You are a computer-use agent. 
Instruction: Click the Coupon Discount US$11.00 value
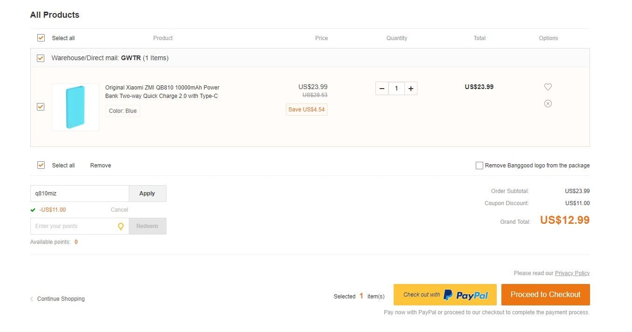coord(577,203)
